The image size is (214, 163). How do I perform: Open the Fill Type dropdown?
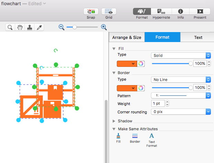click(181, 55)
